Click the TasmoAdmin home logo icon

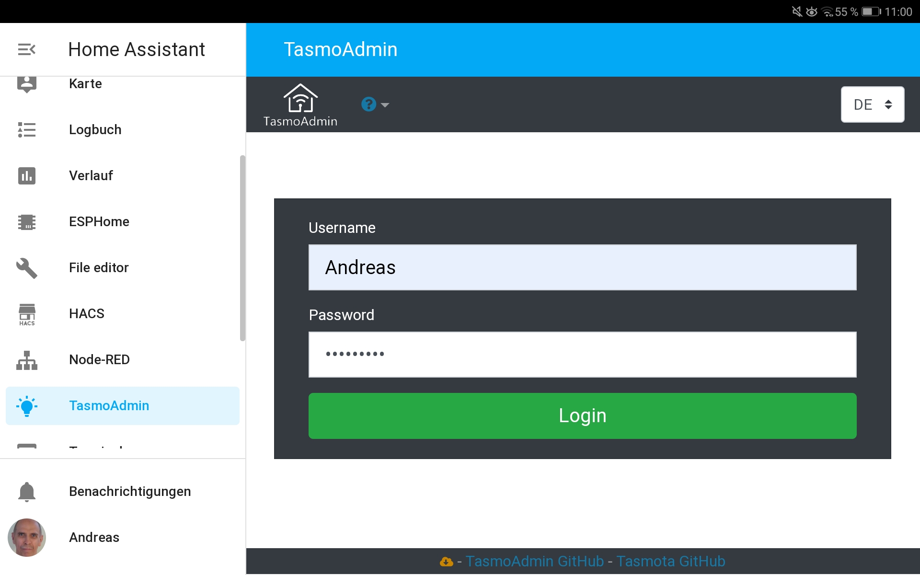[300, 98]
